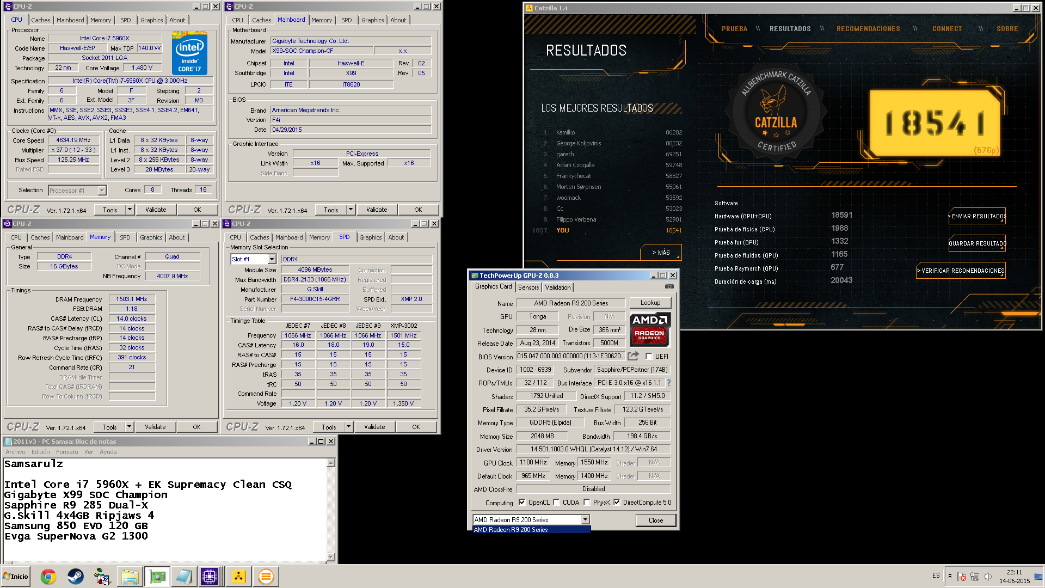Screen dimensions: 1045x588
Task: Click GUARDAR RESULTADO in Catzilla
Action: click(978, 243)
